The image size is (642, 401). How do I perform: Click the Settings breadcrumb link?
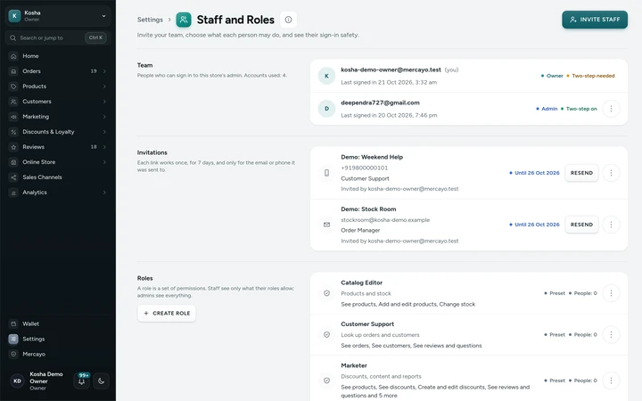click(x=150, y=20)
